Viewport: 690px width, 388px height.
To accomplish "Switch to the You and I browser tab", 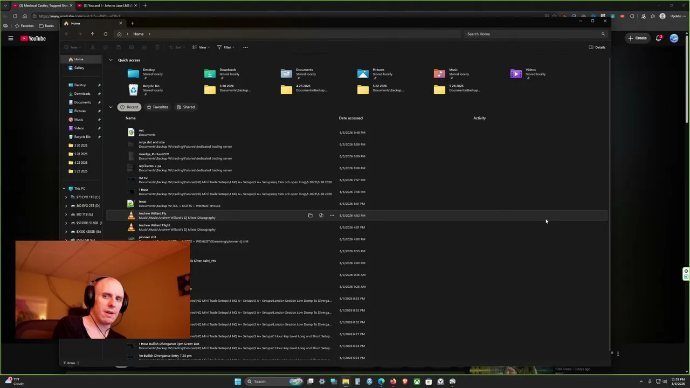I will tap(106, 5).
